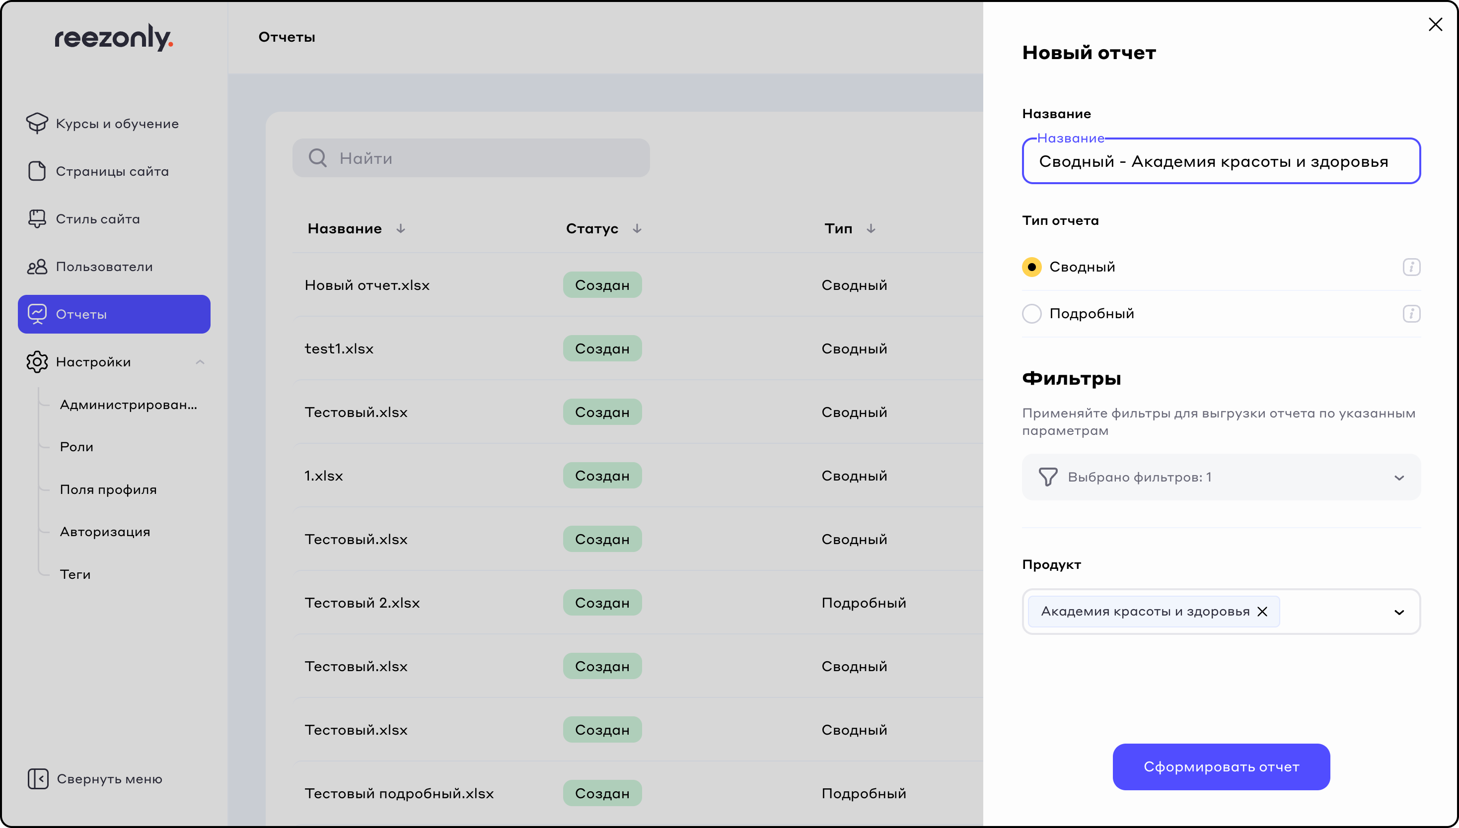Click the funnel filter icon

pos(1047,477)
